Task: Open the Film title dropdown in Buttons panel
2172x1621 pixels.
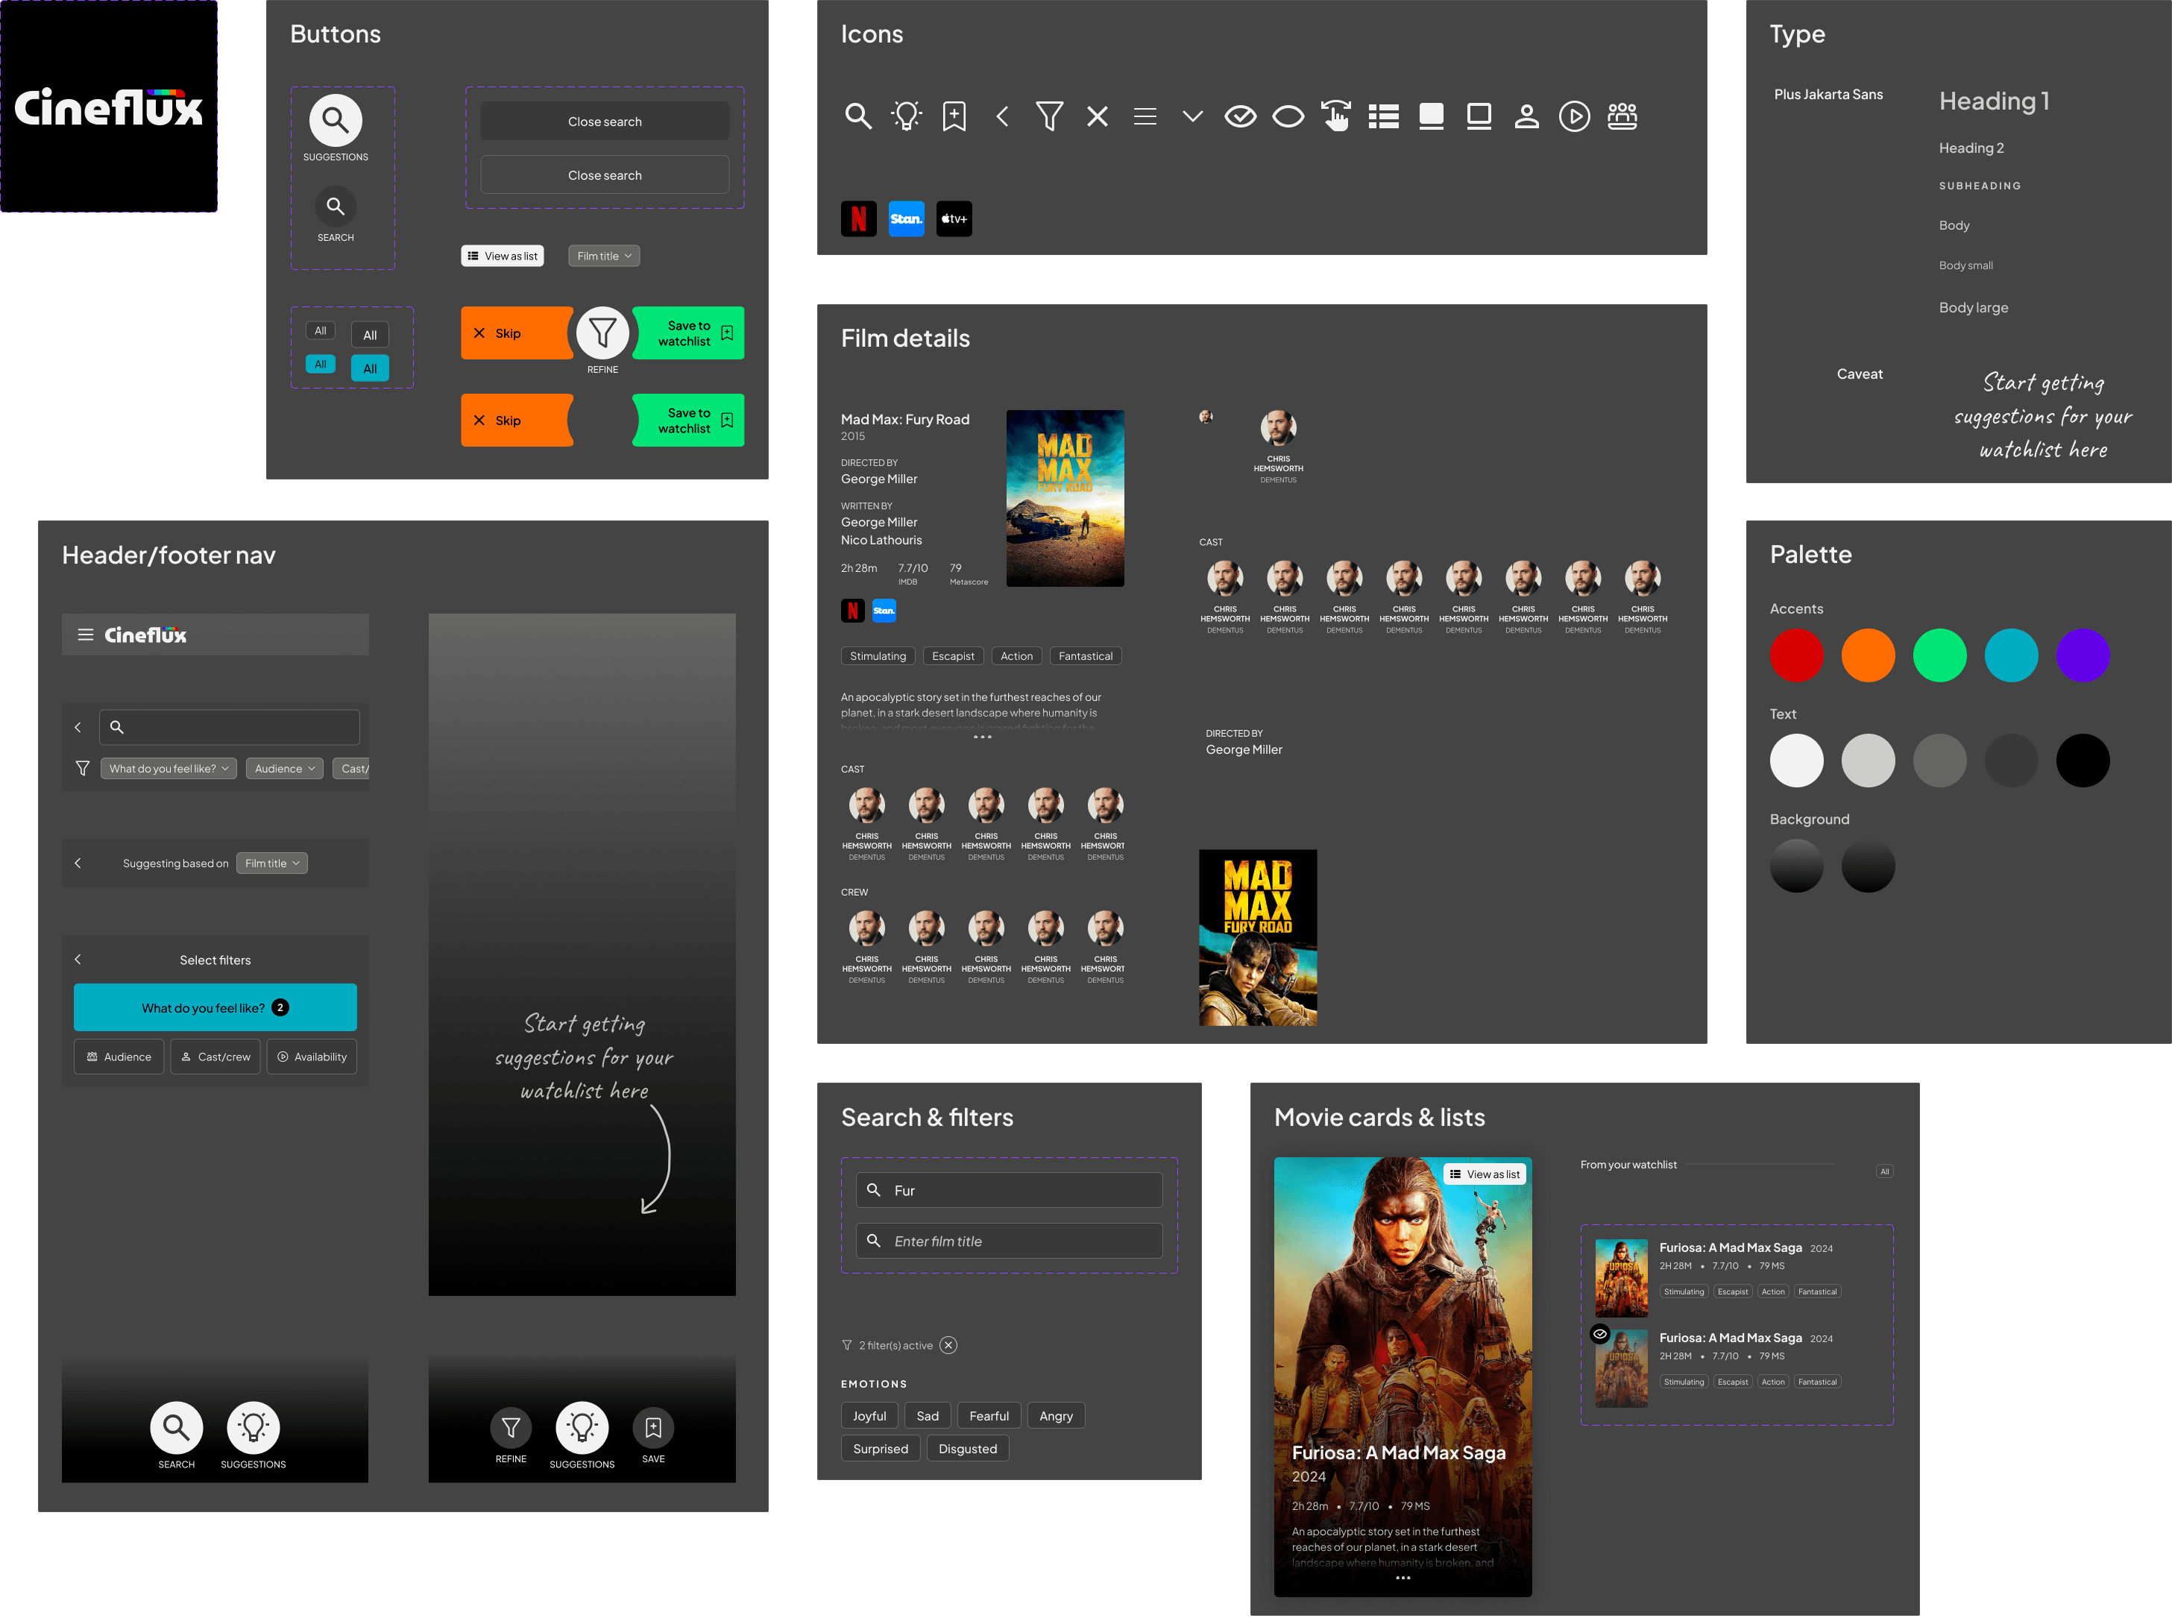Action: [603, 256]
